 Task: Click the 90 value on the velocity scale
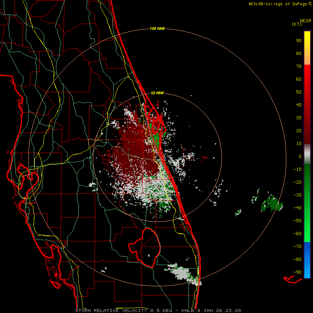299,41
